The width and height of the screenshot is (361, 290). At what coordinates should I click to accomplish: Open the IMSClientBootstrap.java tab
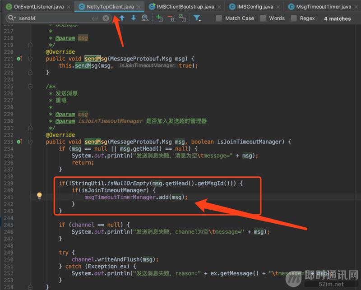pos(185,7)
